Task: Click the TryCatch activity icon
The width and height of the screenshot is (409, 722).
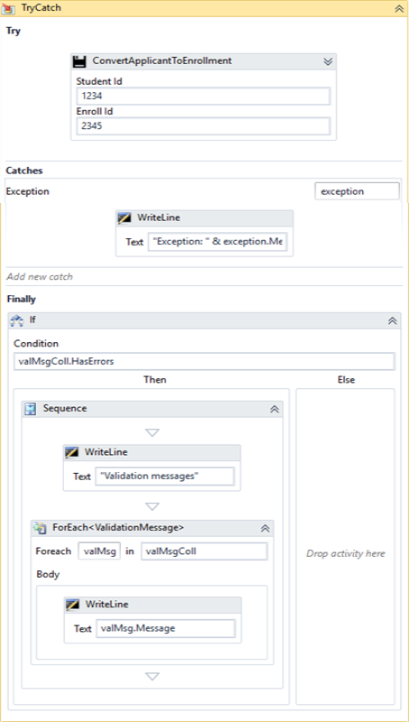Action: tap(7, 8)
